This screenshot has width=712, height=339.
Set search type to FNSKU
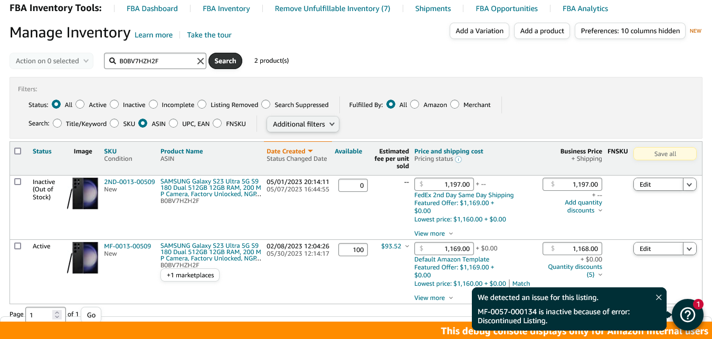pyautogui.click(x=217, y=123)
